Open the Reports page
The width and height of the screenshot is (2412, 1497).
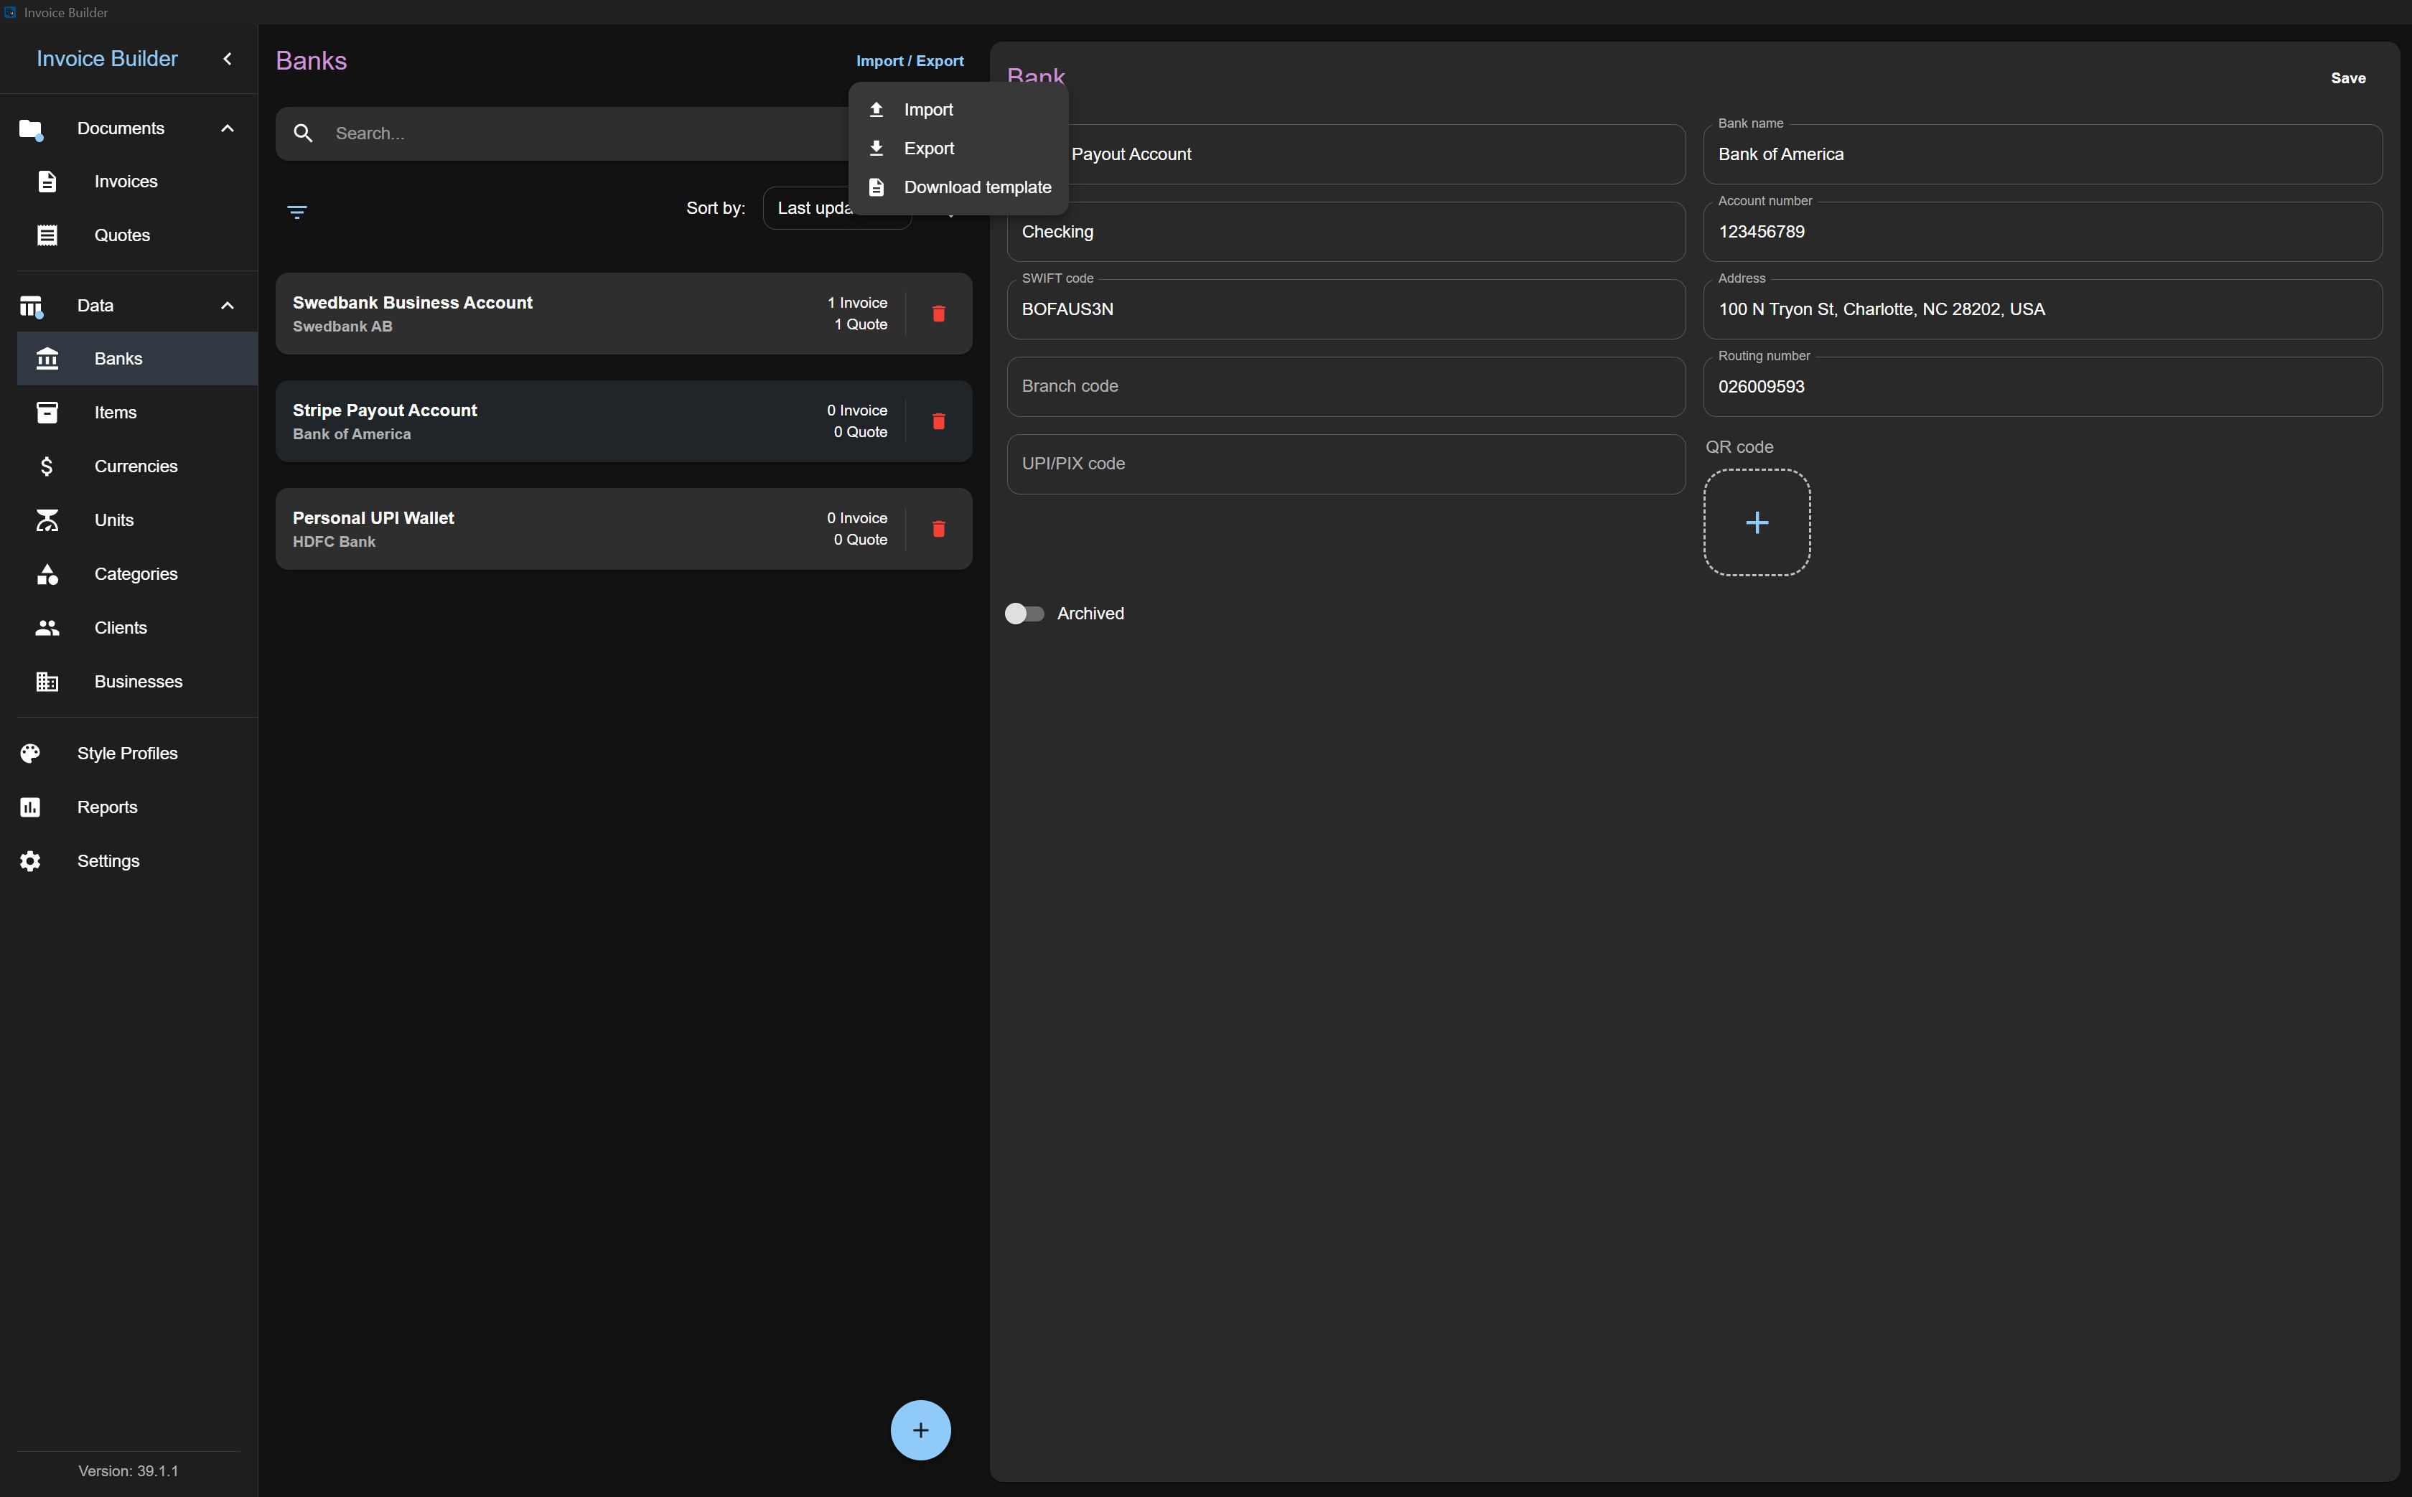[128, 807]
